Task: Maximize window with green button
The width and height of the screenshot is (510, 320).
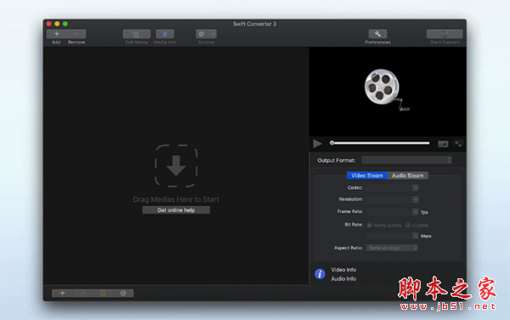Action: 65,24
